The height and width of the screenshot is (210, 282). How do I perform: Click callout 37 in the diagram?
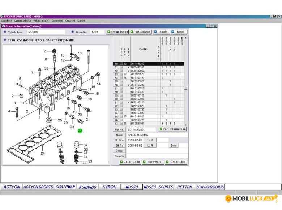point(86,145)
